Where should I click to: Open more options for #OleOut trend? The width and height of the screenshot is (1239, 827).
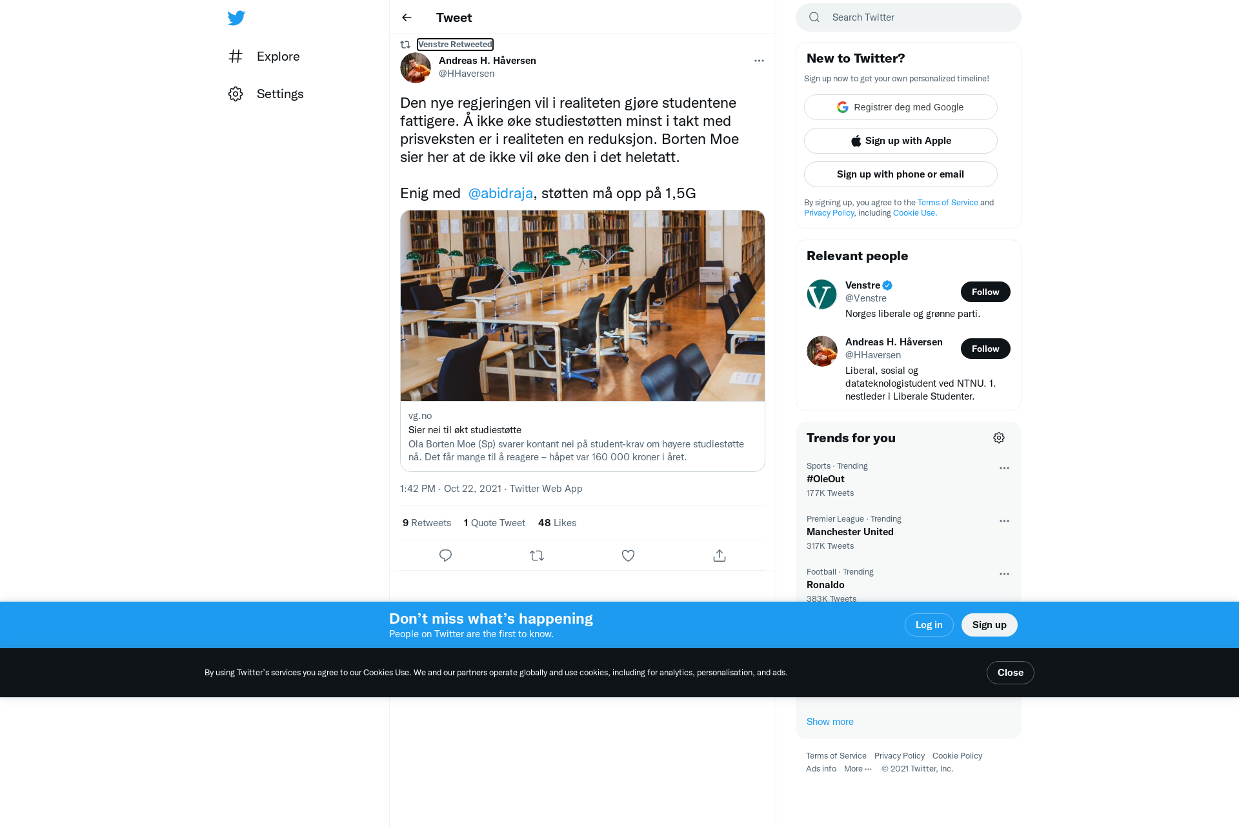coord(1004,468)
